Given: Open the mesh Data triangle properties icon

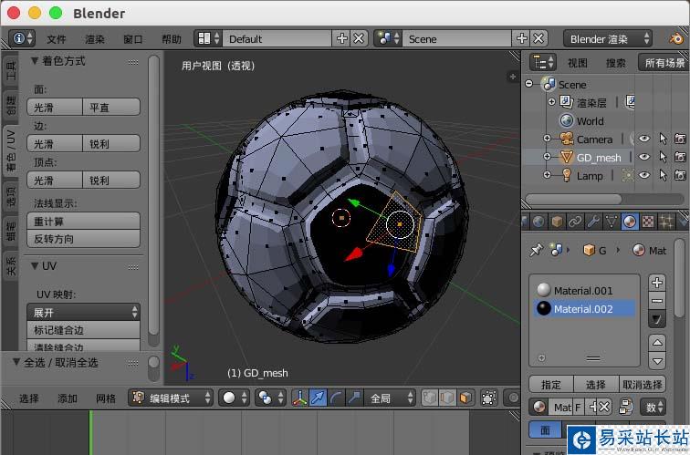Looking at the screenshot, I should (x=612, y=222).
